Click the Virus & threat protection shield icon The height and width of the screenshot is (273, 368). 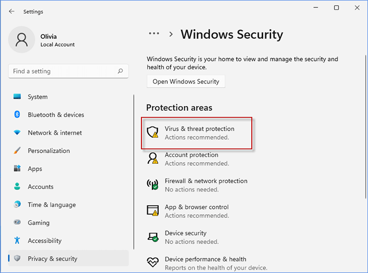coord(153,132)
